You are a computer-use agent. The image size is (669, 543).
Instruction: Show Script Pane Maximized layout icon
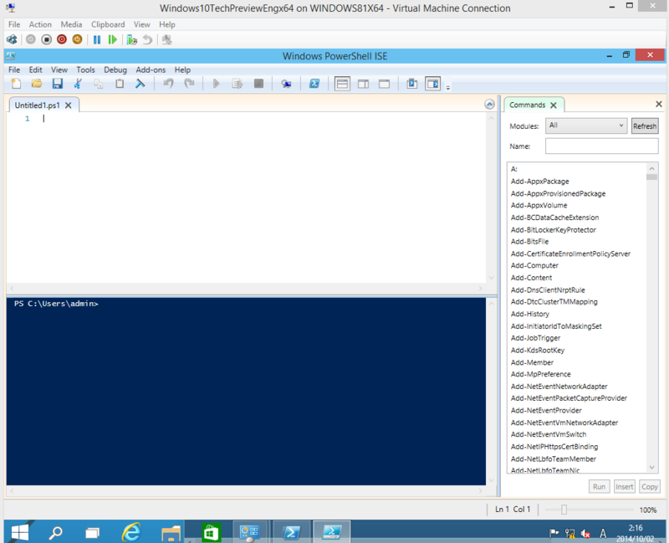384,84
